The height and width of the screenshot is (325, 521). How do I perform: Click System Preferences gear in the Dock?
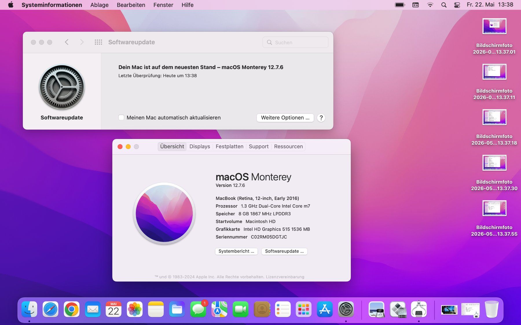click(346, 309)
